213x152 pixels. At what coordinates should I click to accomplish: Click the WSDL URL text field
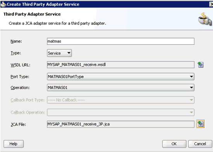pyautogui.click(x=121, y=65)
